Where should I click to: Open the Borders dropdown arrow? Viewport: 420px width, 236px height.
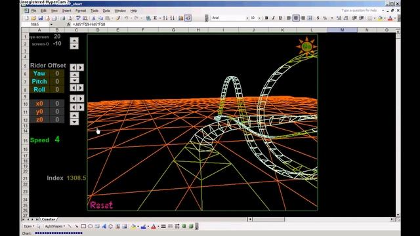[375, 18]
